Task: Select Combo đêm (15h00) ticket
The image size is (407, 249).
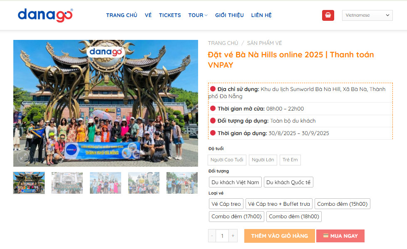Action: tap(342, 204)
